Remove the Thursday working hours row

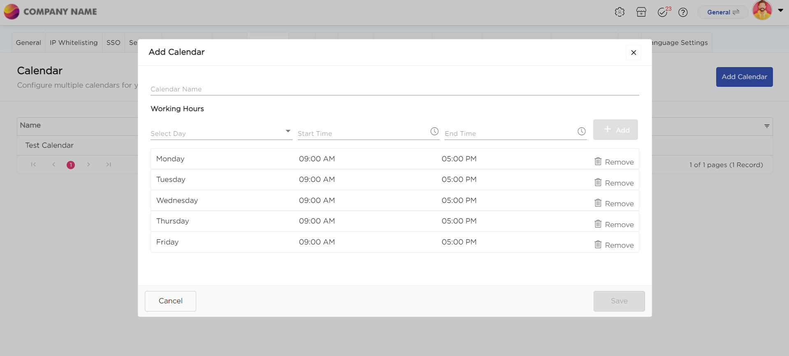614,224
